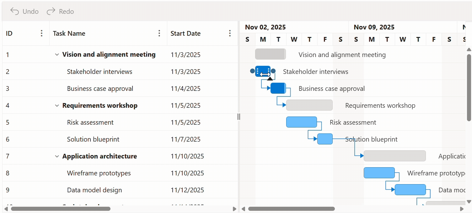Click the left connector point on Stakeholder interviews bar
This screenshot has height=213, width=472.
coord(252,71)
